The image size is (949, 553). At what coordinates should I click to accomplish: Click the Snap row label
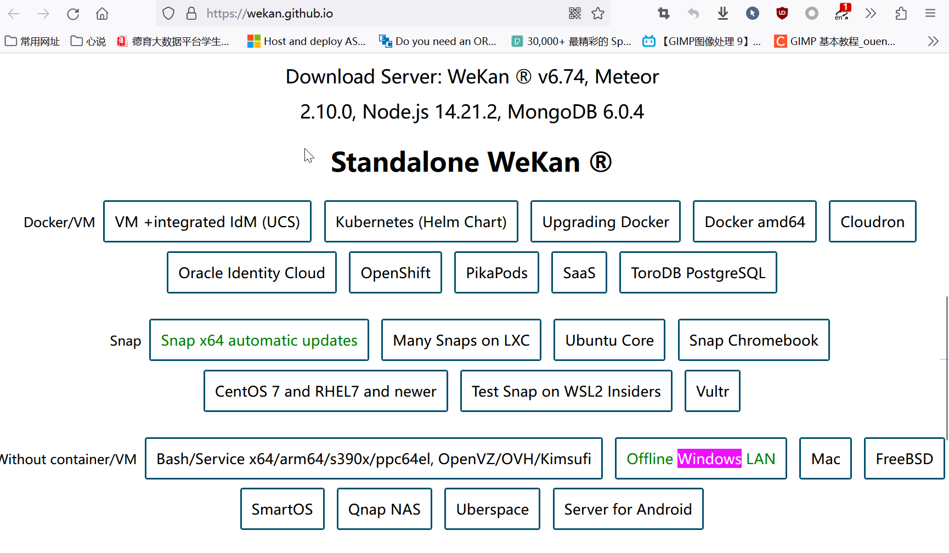click(x=126, y=341)
